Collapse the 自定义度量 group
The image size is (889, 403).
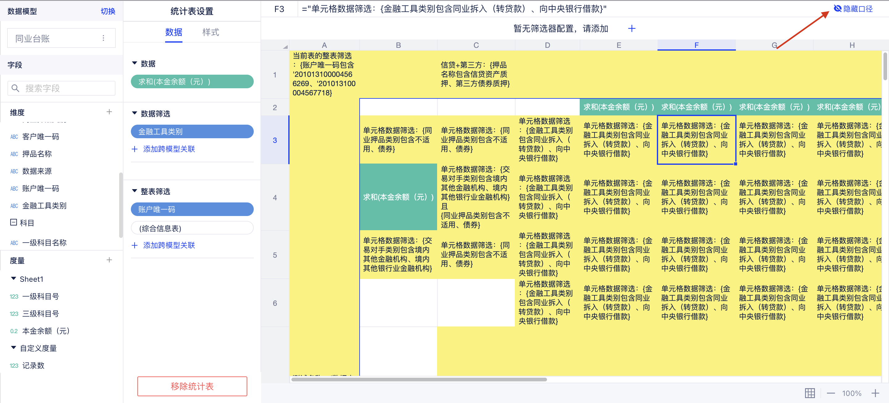click(x=14, y=347)
